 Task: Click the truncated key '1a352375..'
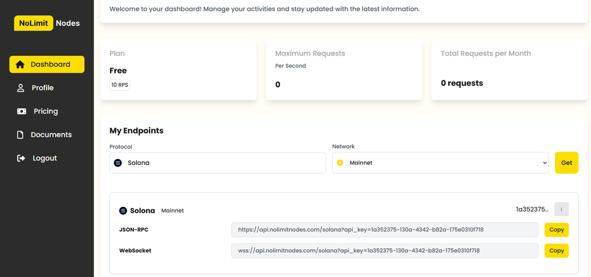point(532,209)
